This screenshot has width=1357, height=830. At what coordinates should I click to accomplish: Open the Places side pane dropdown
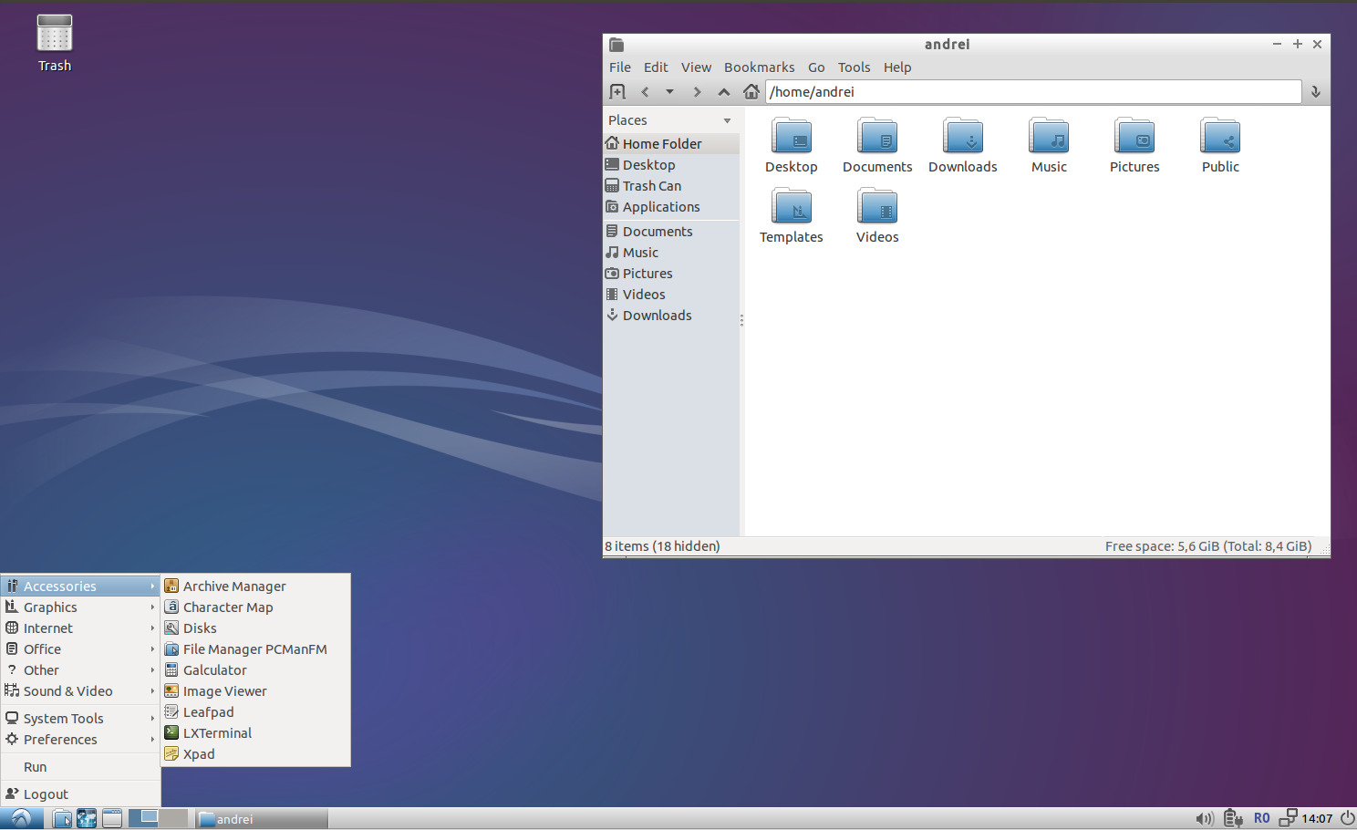coord(727,120)
